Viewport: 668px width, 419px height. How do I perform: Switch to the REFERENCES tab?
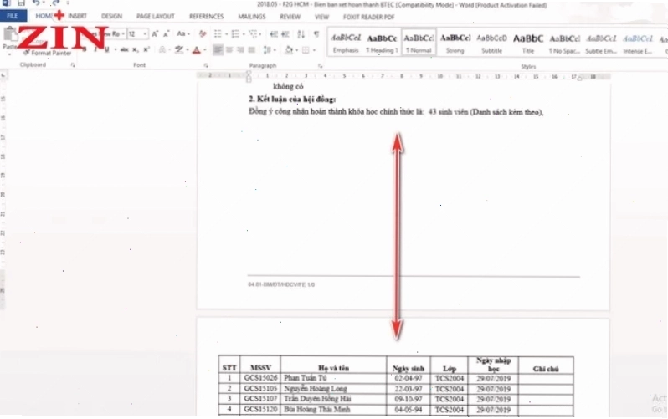pos(206,16)
